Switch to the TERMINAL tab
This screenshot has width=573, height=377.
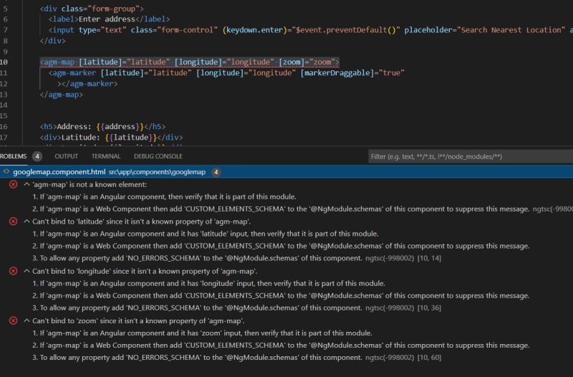(106, 156)
